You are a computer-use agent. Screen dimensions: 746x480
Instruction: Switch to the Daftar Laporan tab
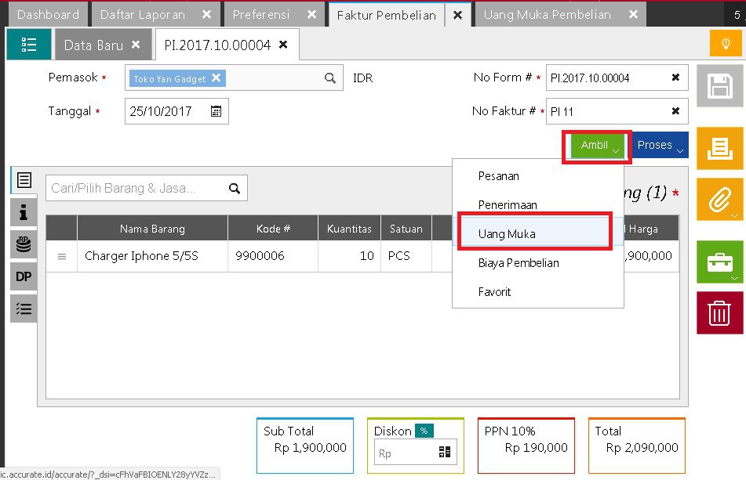click(142, 15)
